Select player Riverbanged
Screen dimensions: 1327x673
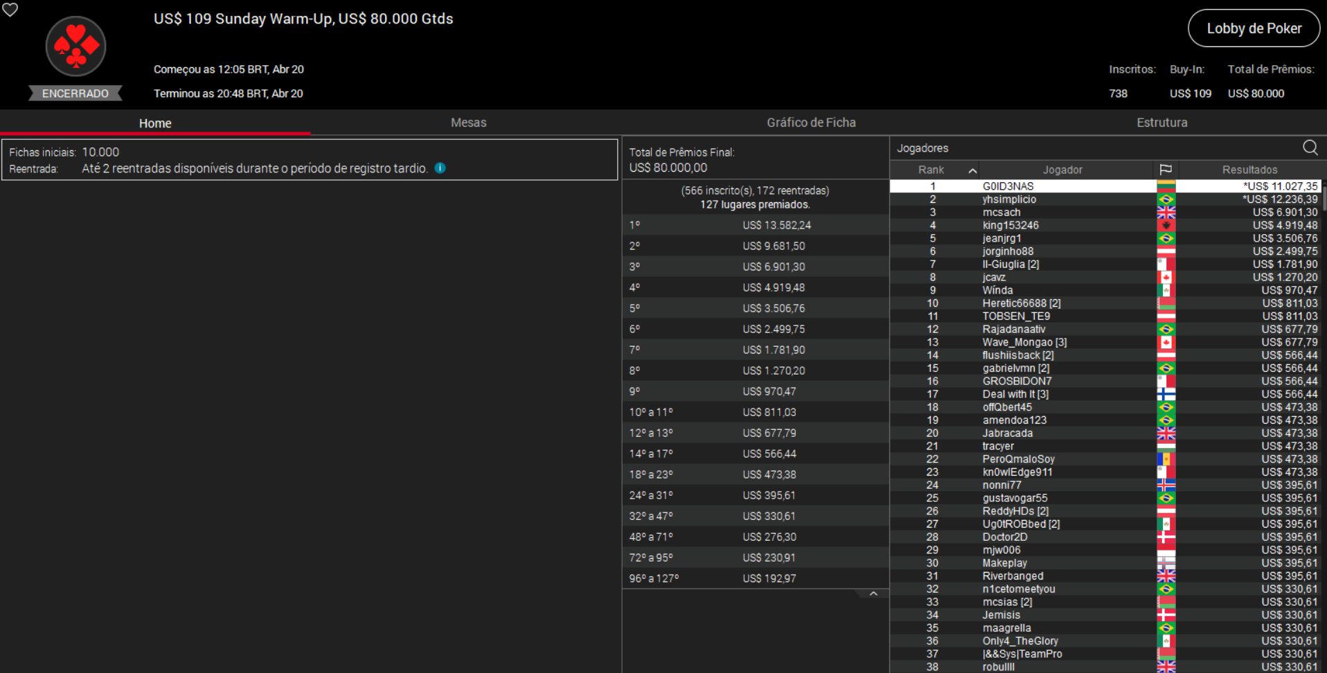coord(1105,576)
